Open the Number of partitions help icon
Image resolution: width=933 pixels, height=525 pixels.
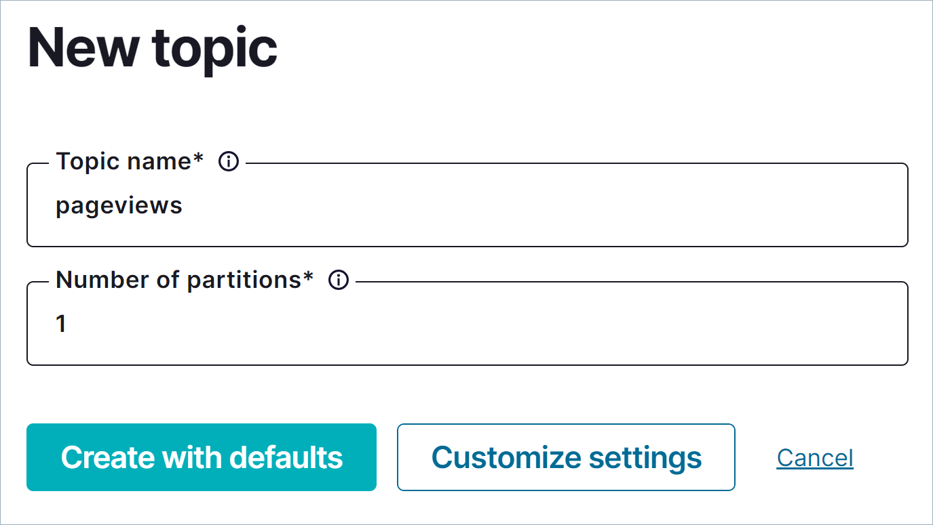[338, 280]
